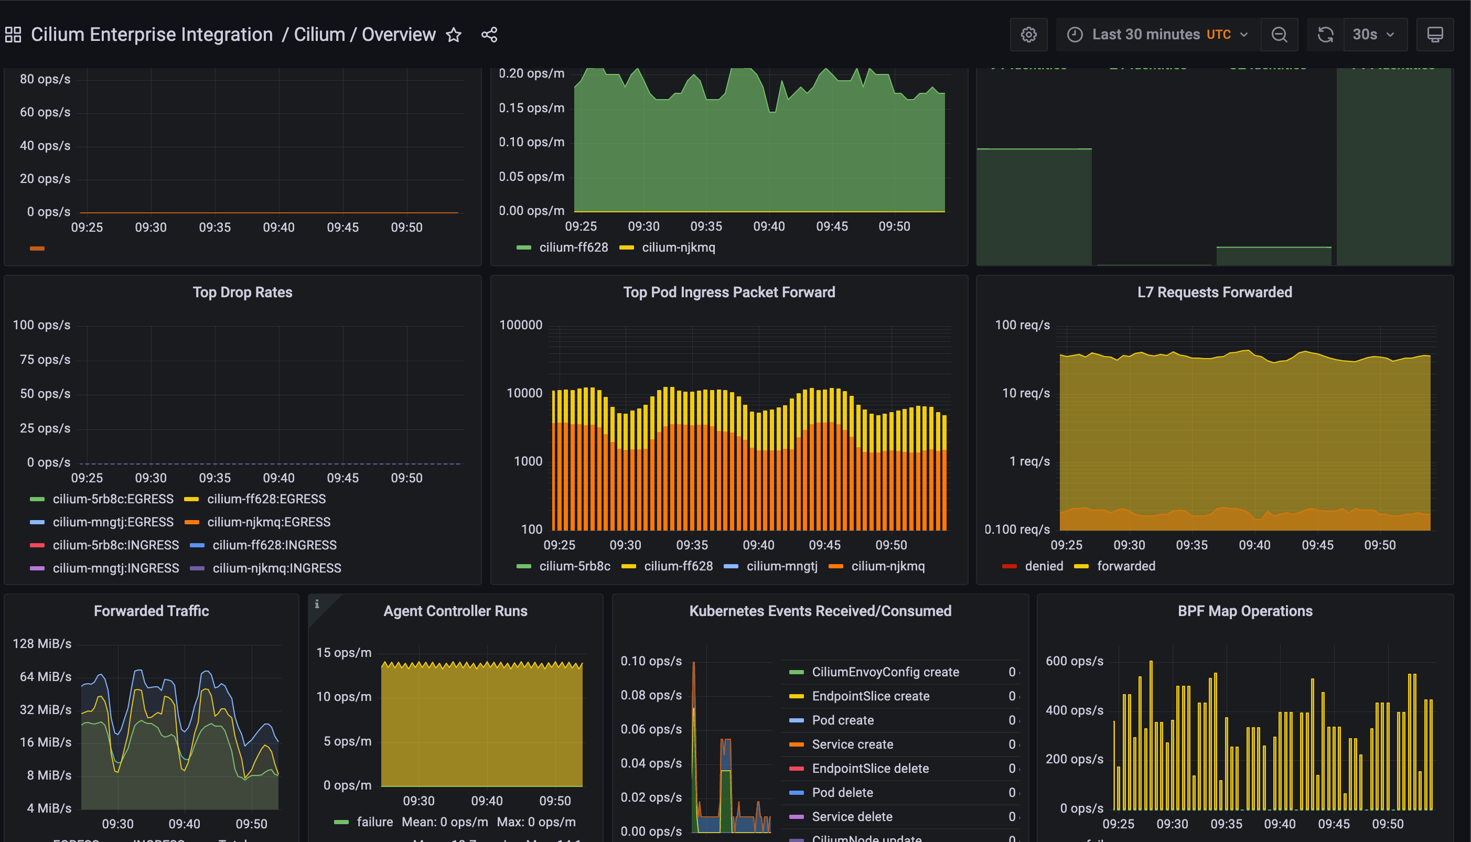This screenshot has height=842, width=1471.
Task: Open the BPF Map Operations panel title menu
Action: click(x=1245, y=611)
